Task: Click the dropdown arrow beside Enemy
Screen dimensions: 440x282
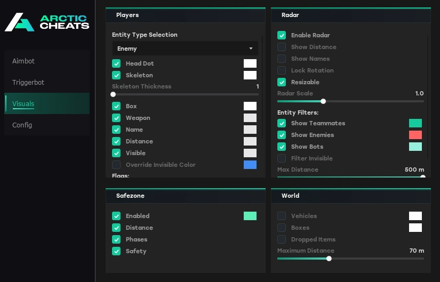Action: 251,49
